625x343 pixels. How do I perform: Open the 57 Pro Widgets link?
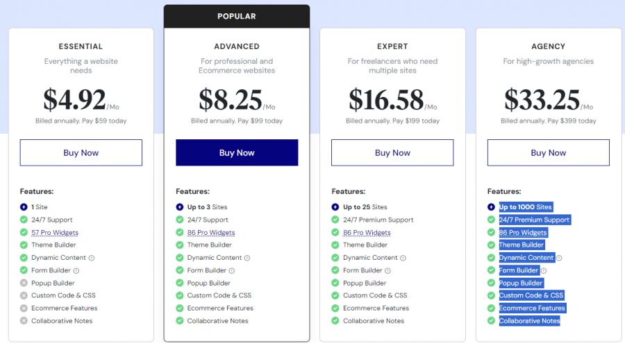(55, 233)
